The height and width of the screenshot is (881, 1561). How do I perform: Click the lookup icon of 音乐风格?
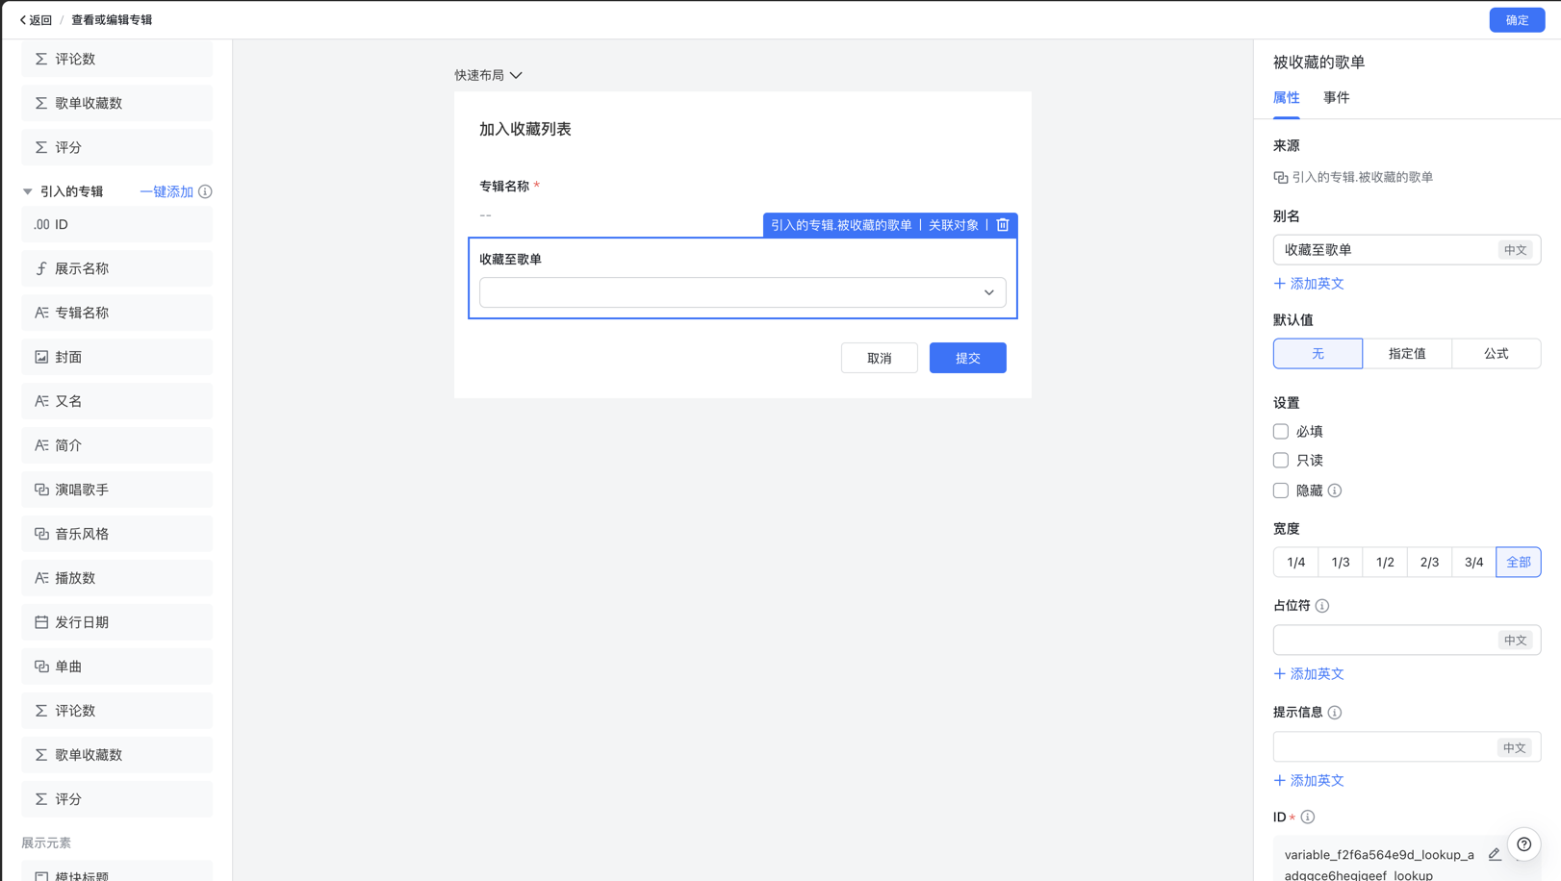[41, 534]
